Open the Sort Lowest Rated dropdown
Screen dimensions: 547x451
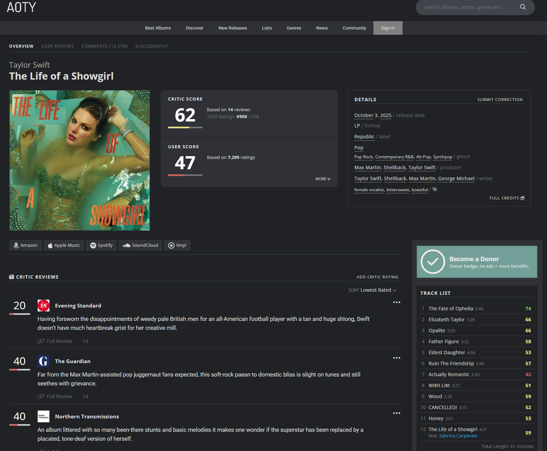coord(372,290)
